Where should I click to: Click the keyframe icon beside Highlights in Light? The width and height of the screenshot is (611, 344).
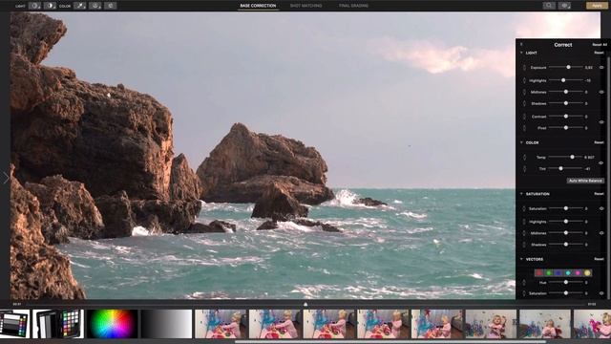524,80
